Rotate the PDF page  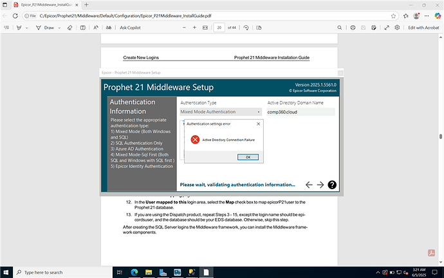[246, 28]
